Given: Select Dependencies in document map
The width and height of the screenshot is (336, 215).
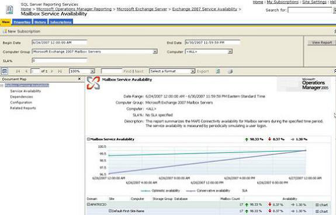Looking at the screenshot, I should tap(22, 97).
